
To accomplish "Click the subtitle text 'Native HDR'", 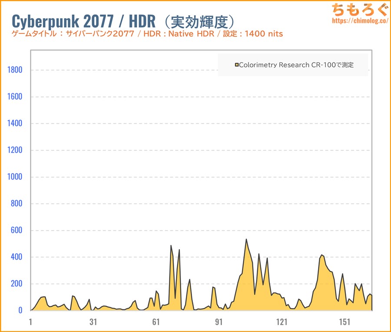I will [191, 33].
